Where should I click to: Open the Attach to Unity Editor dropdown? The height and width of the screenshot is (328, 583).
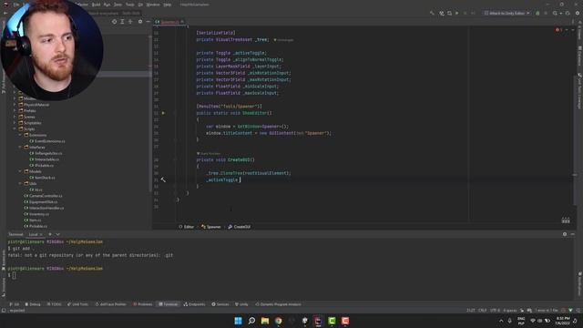[x=506, y=13]
